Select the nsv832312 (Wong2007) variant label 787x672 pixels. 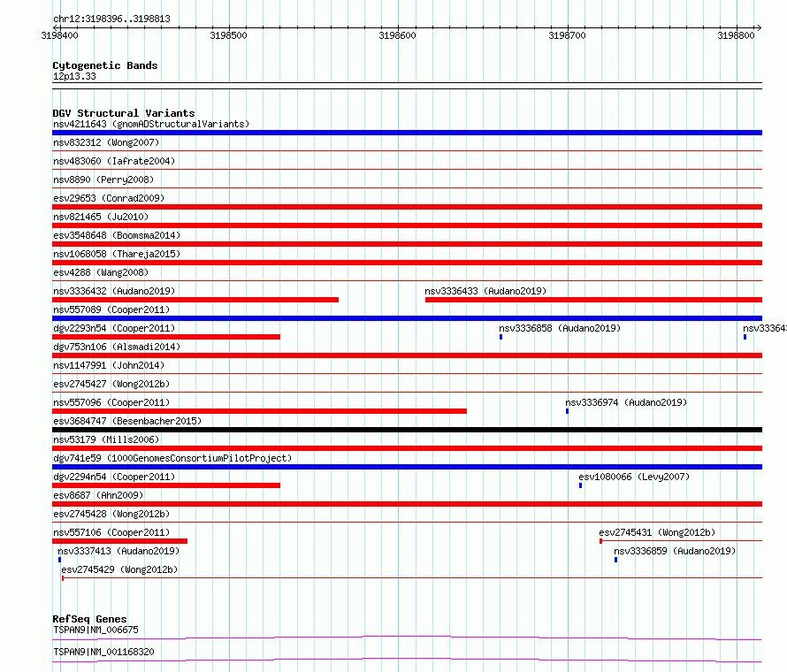pos(106,142)
